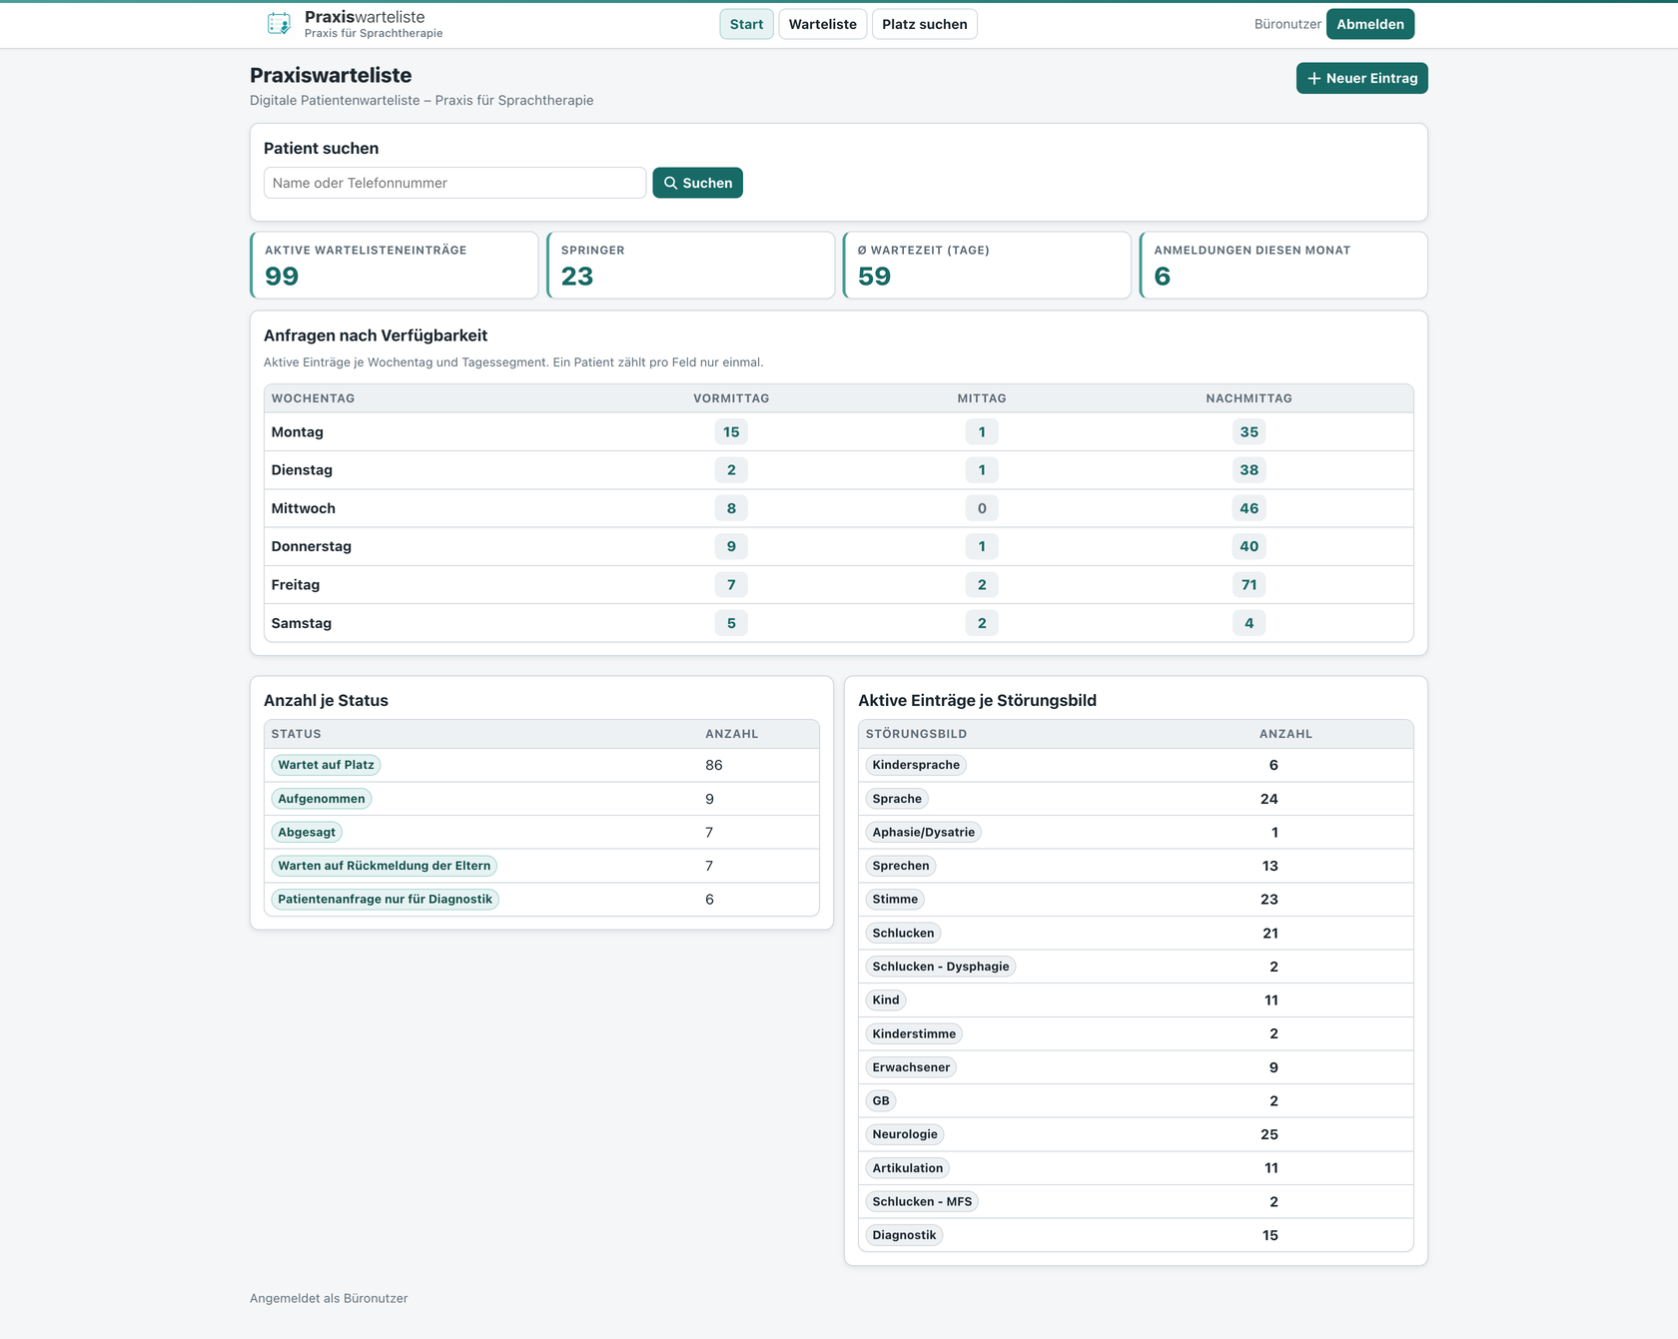Click Samstag Nachmittag count 4
The height and width of the screenshot is (1339, 1678).
pyautogui.click(x=1249, y=623)
